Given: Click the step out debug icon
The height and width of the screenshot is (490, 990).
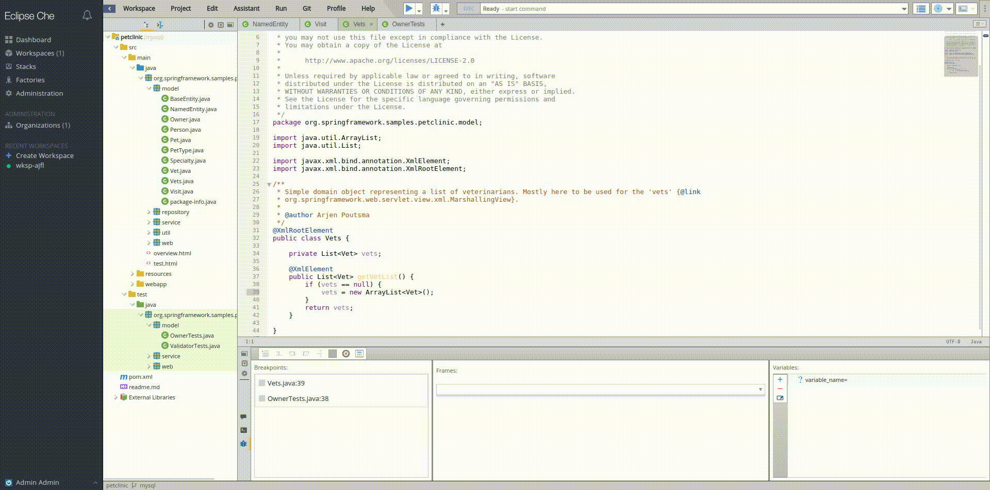Looking at the screenshot, I should [306, 354].
